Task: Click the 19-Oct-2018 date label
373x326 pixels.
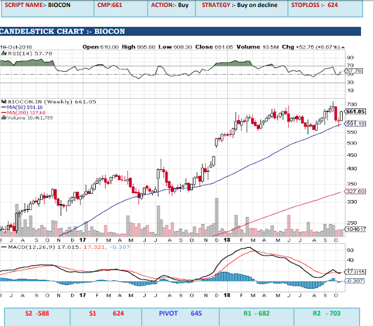Action: [x=16, y=47]
